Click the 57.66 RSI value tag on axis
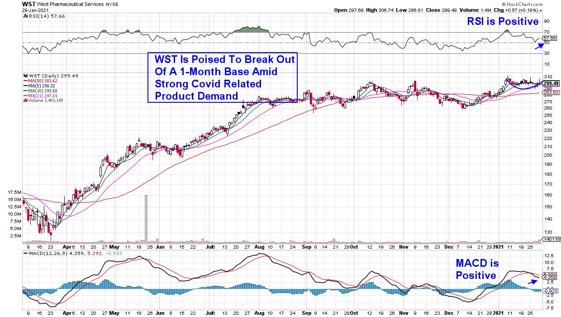 coord(549,38)
